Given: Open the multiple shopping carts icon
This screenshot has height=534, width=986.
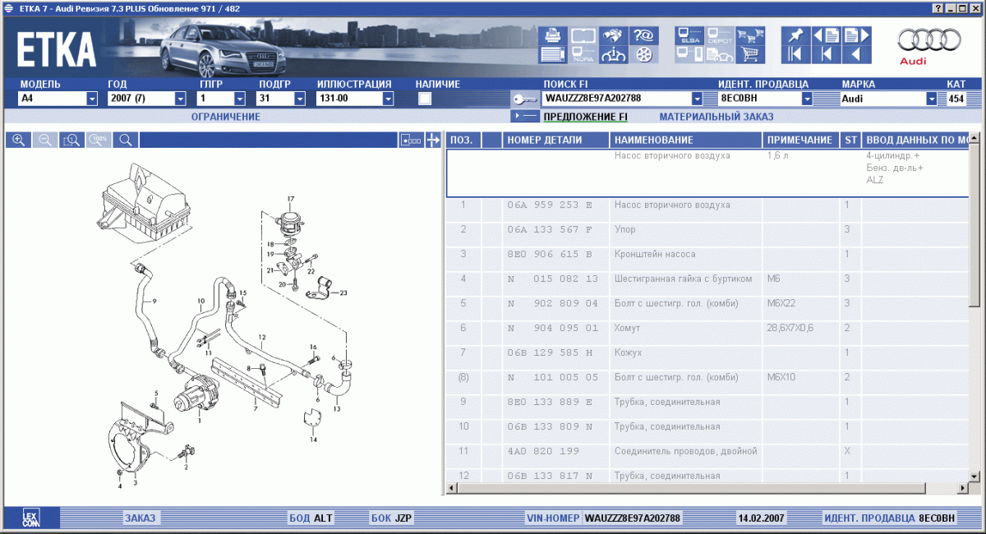Looking at the screenshot, I should 749,35.
